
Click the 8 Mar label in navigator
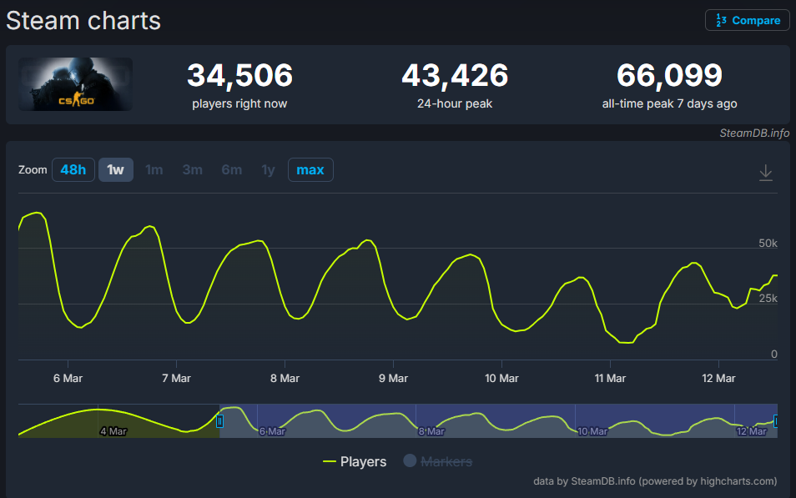click(x=431, y=431)
